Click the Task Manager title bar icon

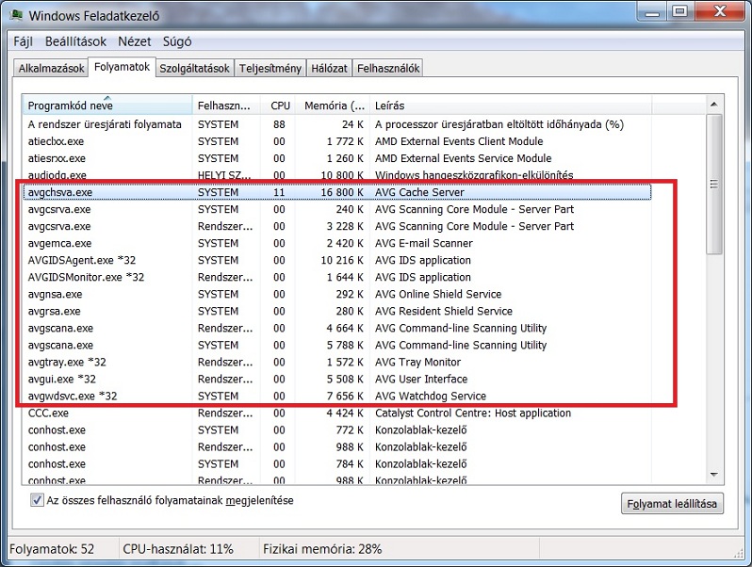(16, 16)
